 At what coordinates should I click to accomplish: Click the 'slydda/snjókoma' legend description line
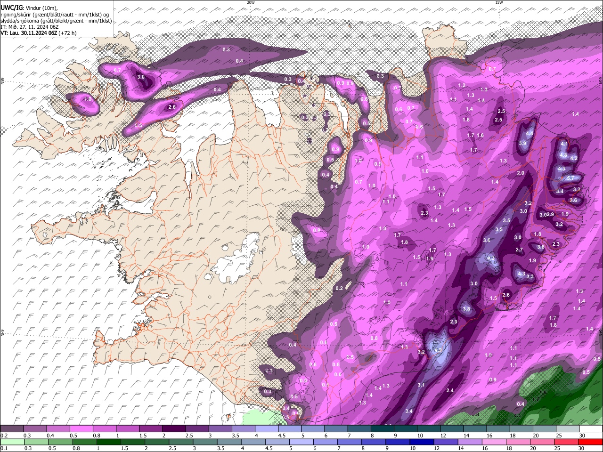56,21
